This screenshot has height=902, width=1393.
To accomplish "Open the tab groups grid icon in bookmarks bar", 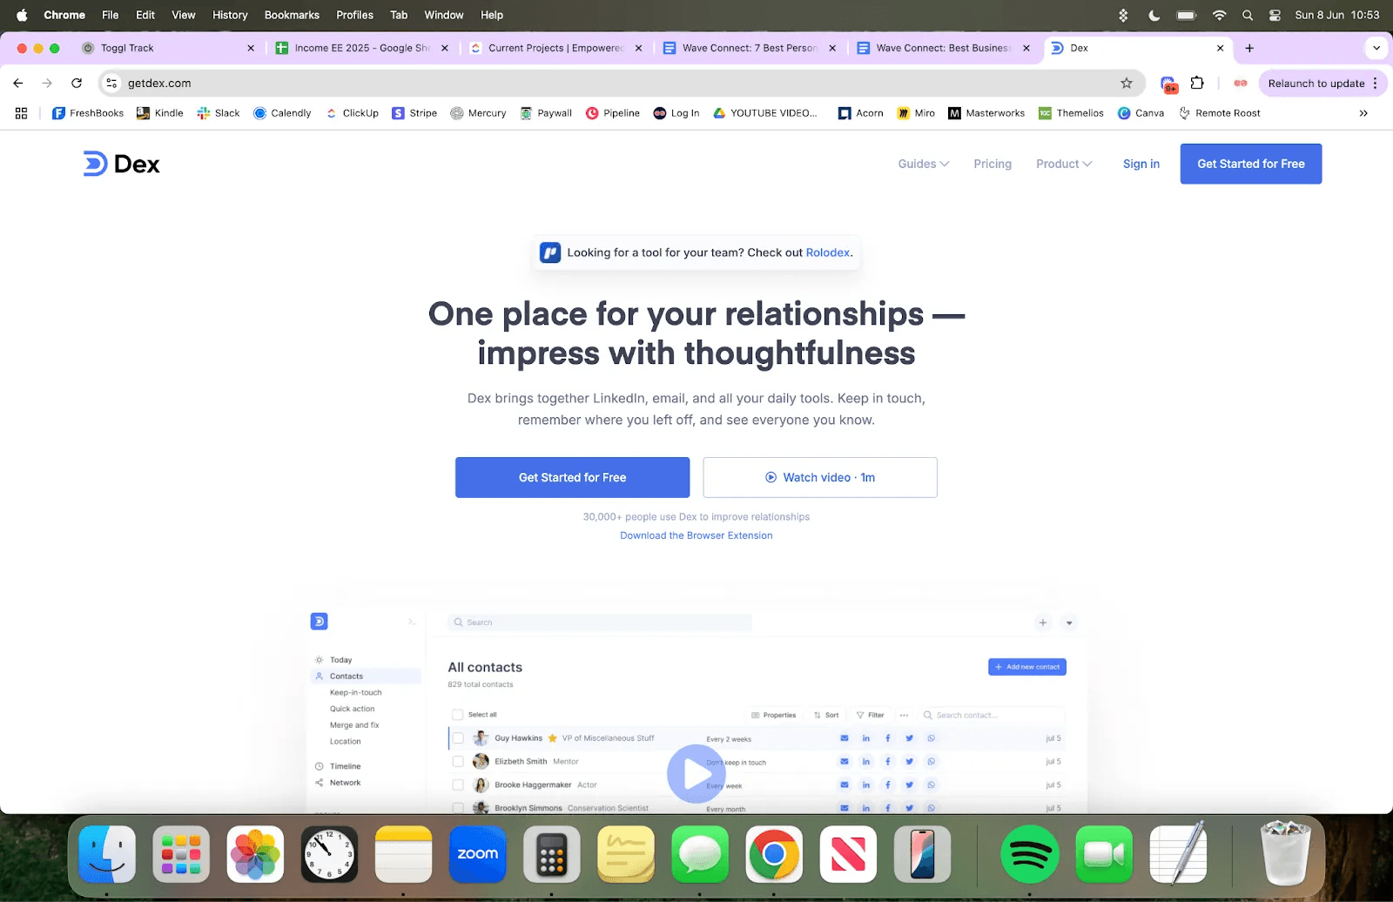I will pyautogui.click(x=22, y=113).
